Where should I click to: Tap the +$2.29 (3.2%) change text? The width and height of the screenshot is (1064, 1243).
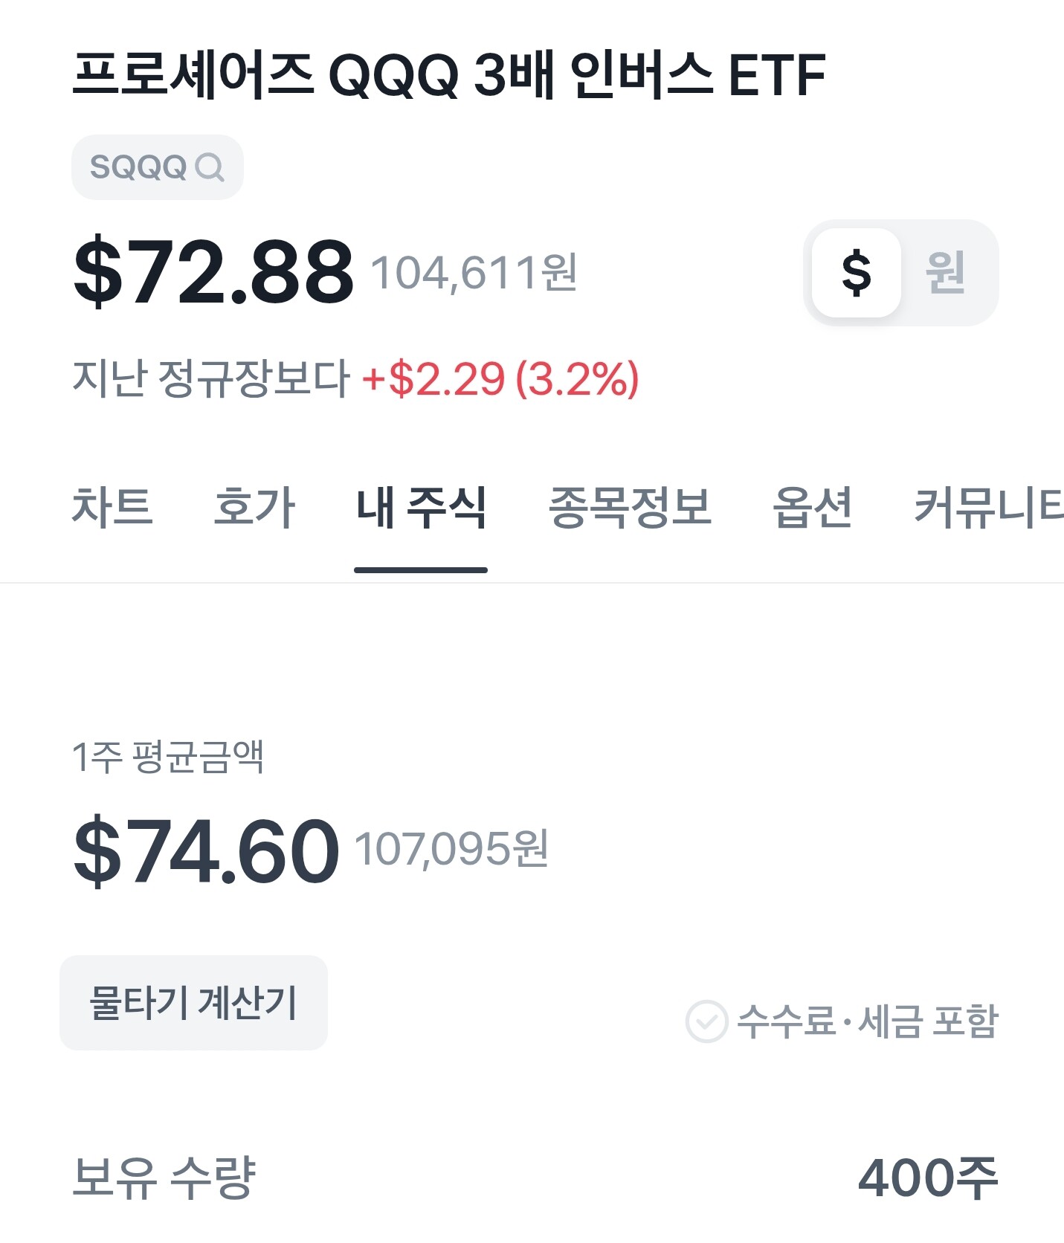(x=500, y=378)
